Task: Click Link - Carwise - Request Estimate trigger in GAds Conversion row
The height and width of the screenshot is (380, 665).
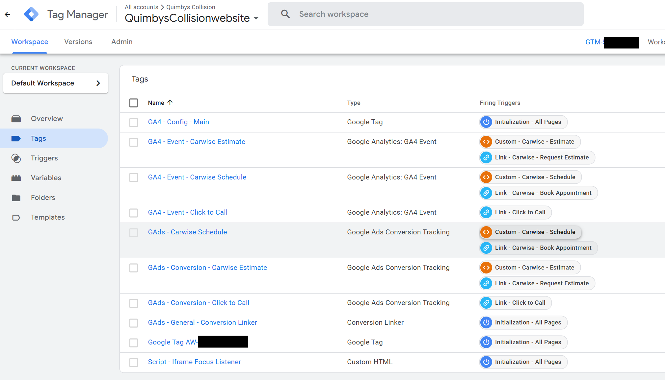Action: [x=537, y=283]
